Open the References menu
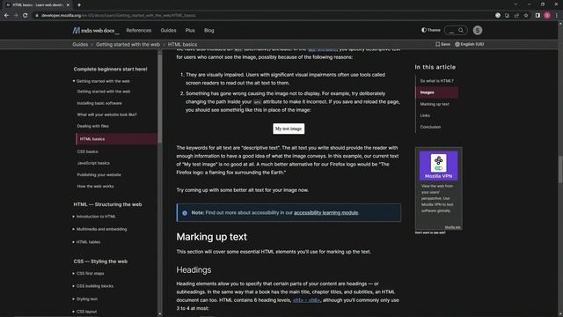 pyautogui.click(x=139, y=31)
